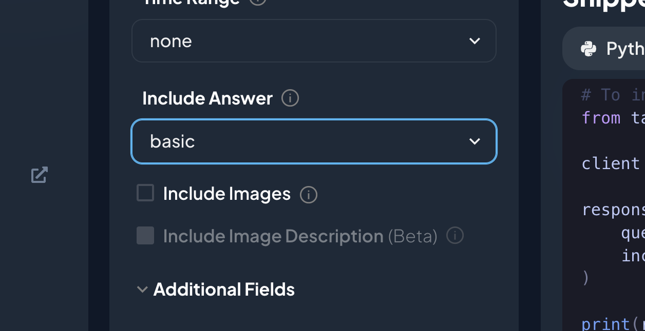The width and height of the screenshot is (645, 331).
Task: Switch to the Python snippet tab
Action: point(616,49)
